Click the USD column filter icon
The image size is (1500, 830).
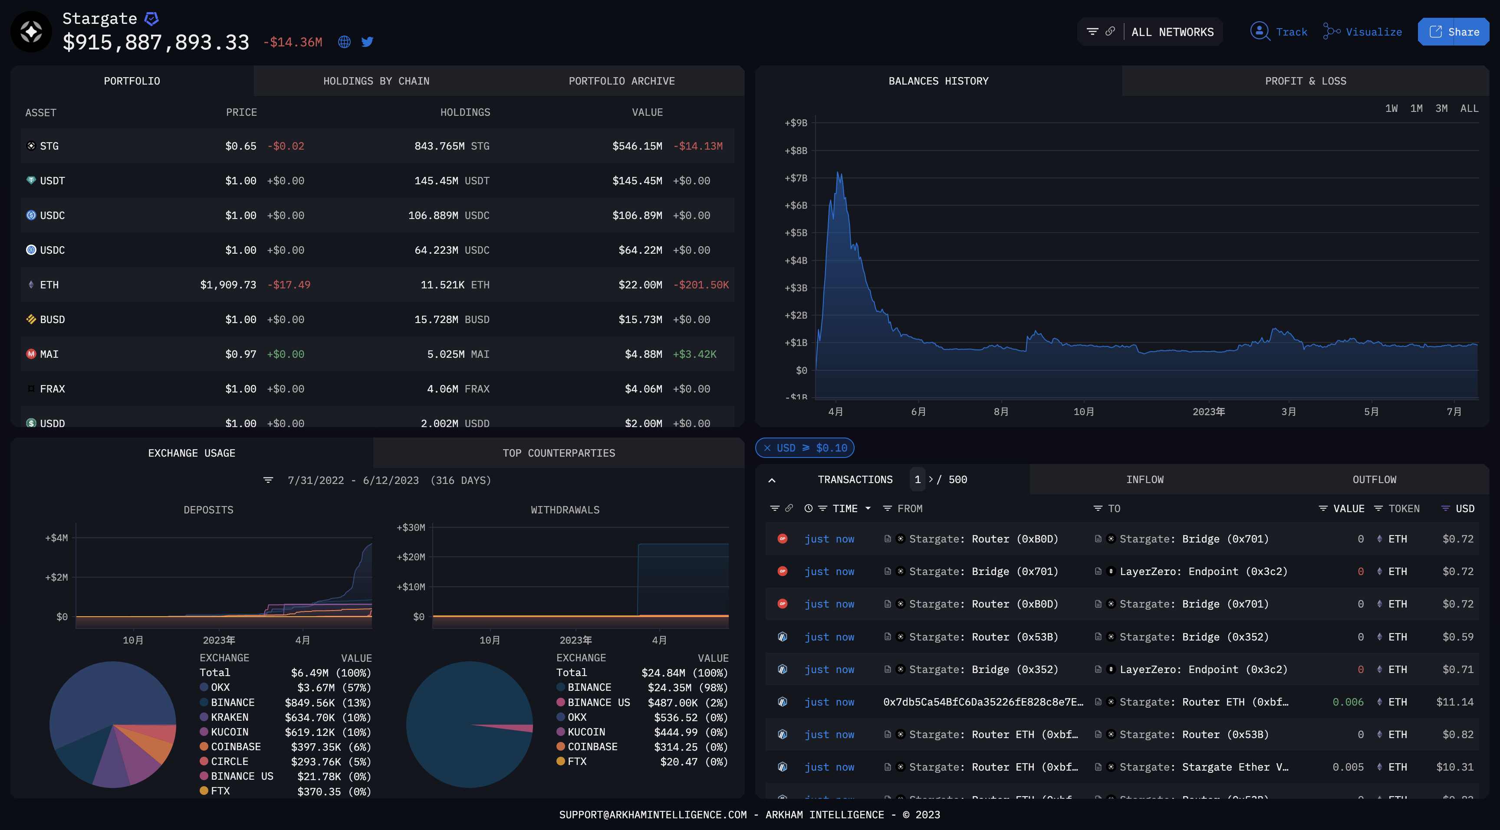(1445, 508)
